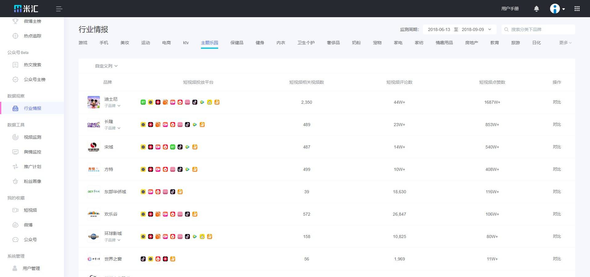Click the green iQiyi icon in 宋城 row
Viewport: 590px width, 277px height.
pos(173,147)
